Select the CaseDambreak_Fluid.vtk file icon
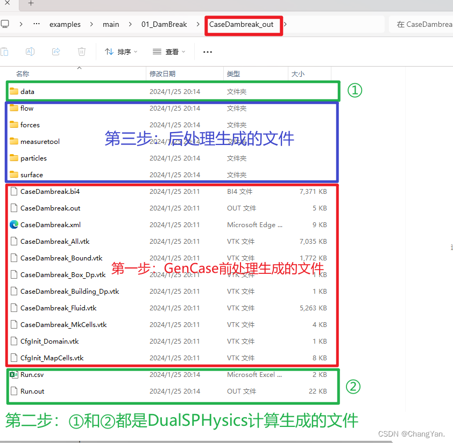The width and height of the screenshot is (453, 443). click(14, 308)
